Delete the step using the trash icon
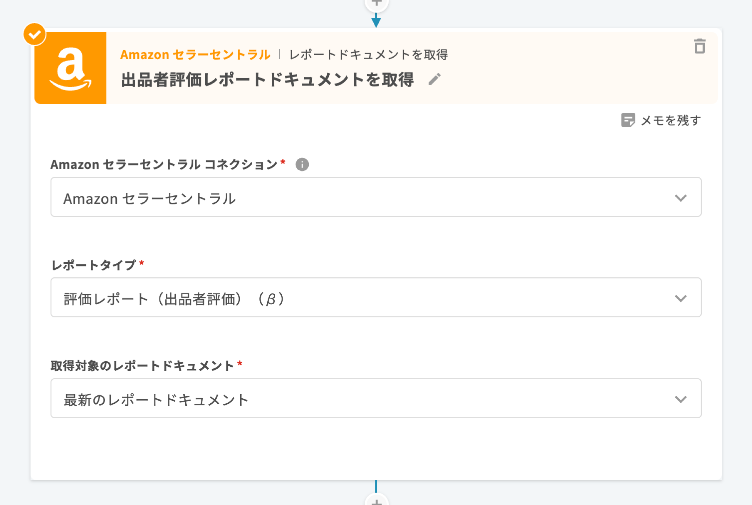Viewport: 752px width, 505px height. pos(699,46)
